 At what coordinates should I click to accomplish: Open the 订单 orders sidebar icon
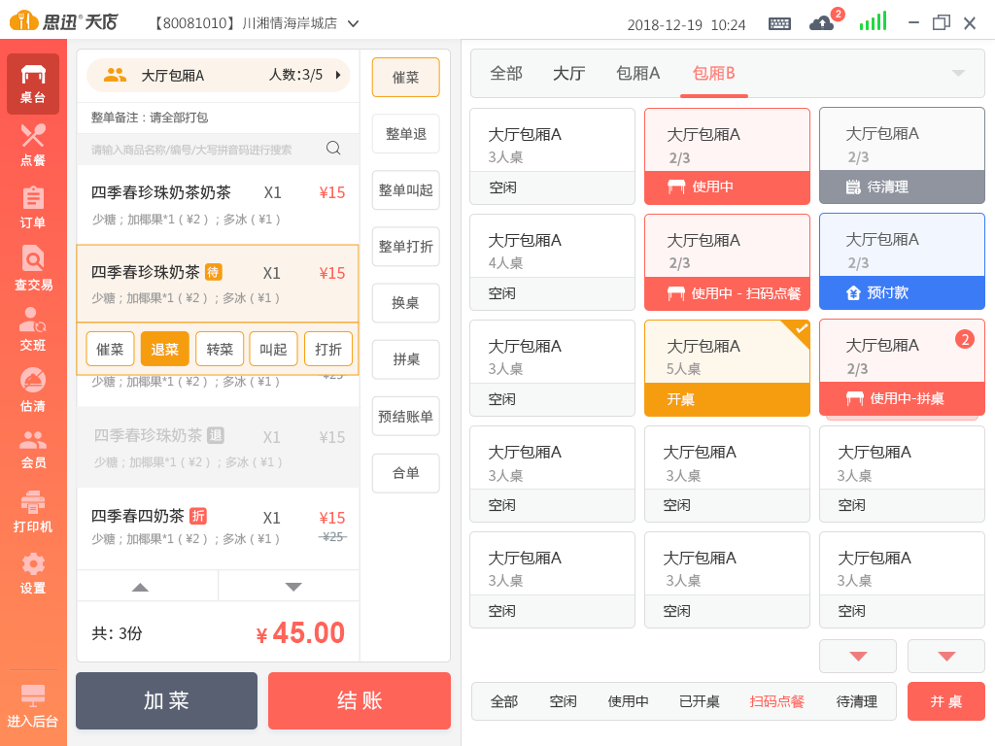coord(33,207)
